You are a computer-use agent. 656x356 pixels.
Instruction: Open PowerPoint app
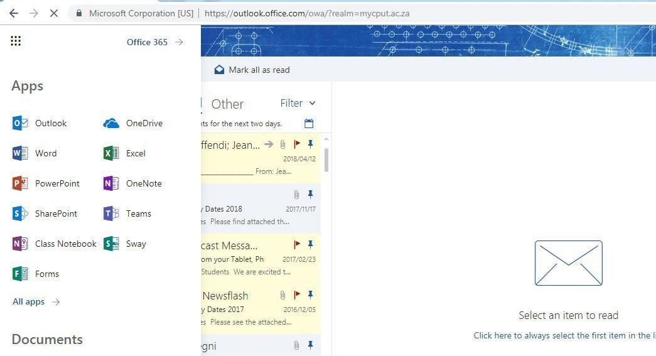click(46, 183)
